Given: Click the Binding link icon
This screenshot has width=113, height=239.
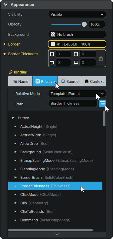Looking at the screenshot, I should tap(11, 72).
